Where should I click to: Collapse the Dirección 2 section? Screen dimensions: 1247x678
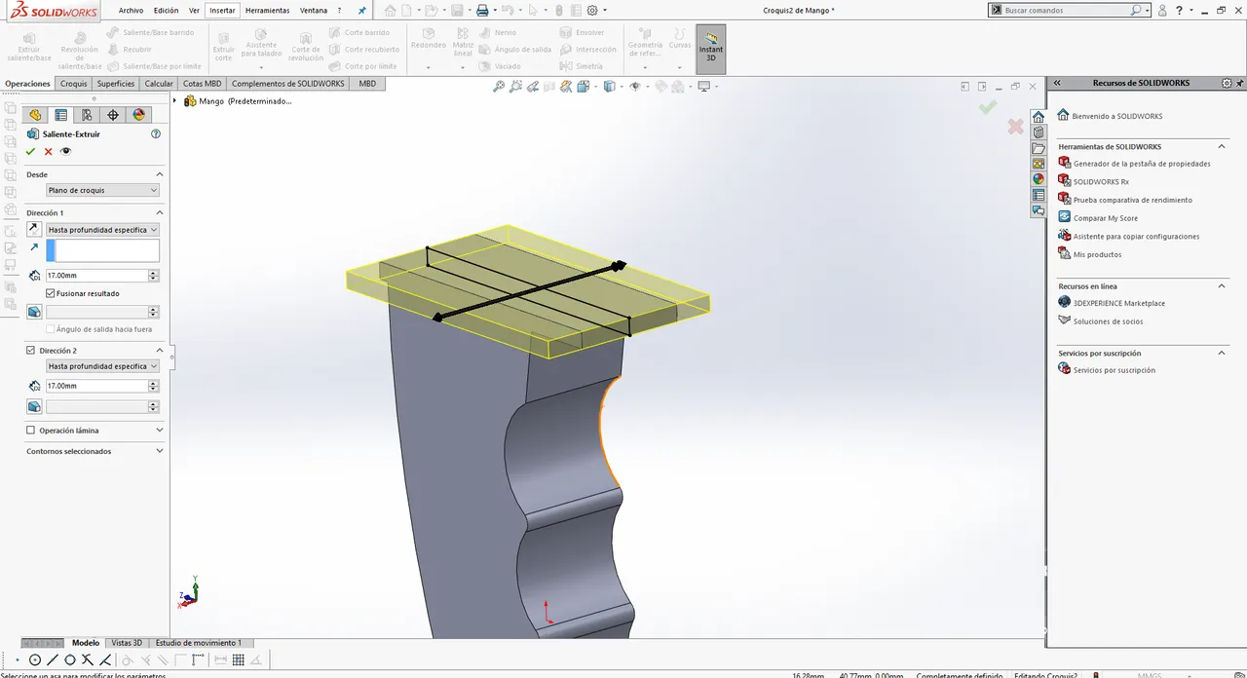pyautogui.click(x=160, y=350)
